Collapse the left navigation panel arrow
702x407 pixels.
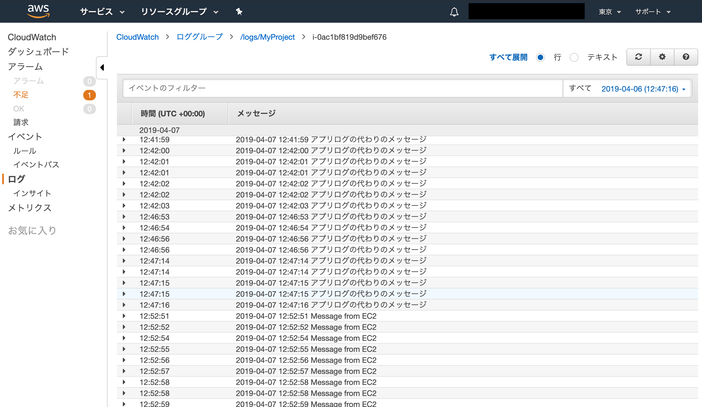click(102, 67)
